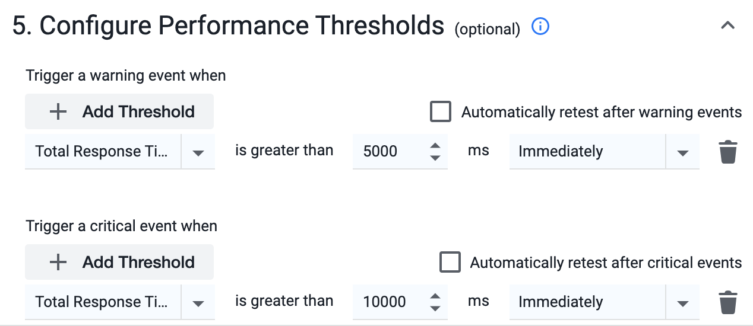Delete the critical threshold with trash icon

tap(728, 302)
